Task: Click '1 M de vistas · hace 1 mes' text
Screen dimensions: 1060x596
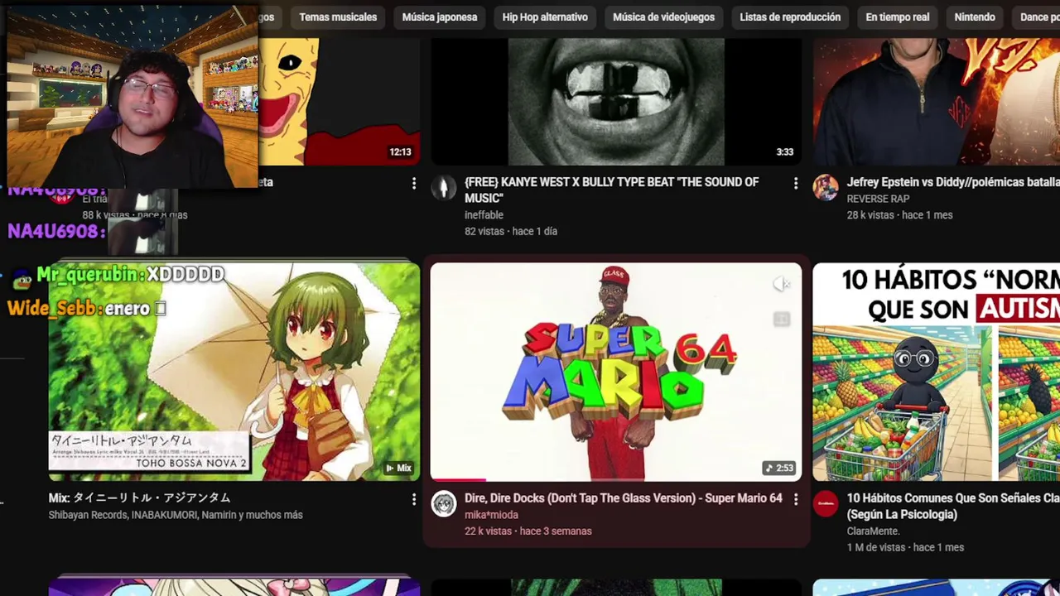Action: [905, 548]
